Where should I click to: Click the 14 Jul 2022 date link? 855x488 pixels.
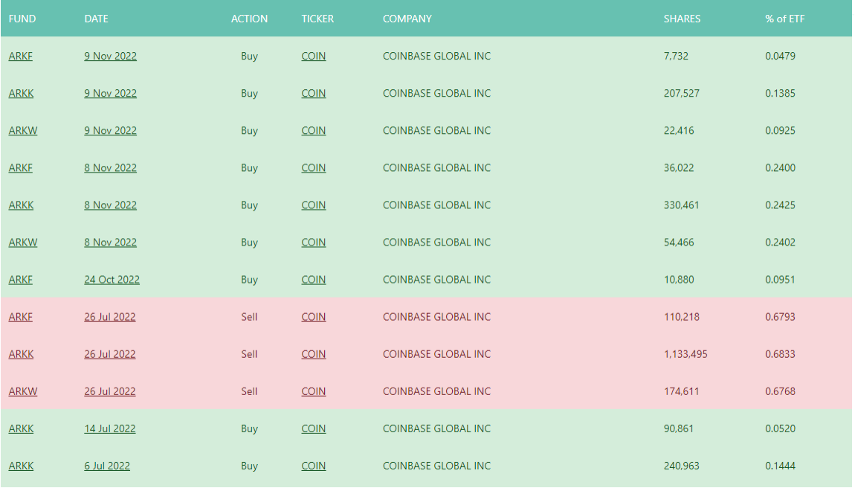pos(109,428)
